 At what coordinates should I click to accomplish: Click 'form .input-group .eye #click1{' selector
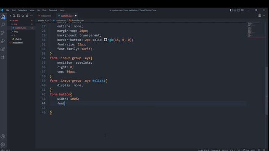(x=79, y=81)
